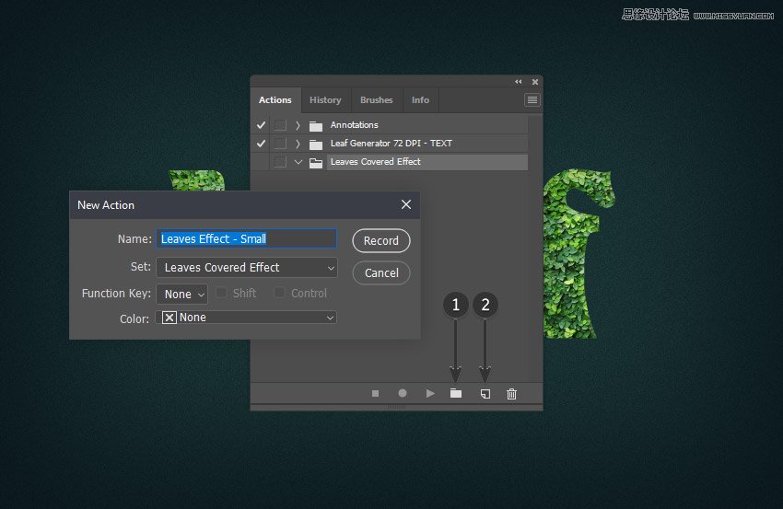This screenshot has height=509, width=783.
Task: Toggle checkmark for Leaf Generator 72 DPI set
Action: tap(261, 144)
